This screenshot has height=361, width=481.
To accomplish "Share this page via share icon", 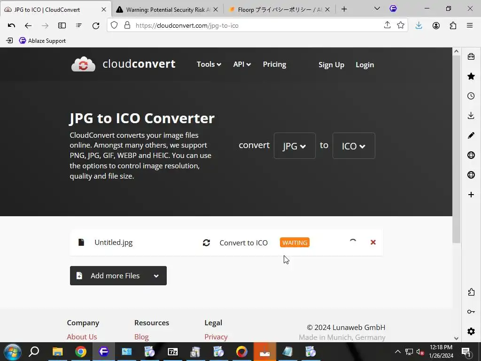I will click(387, 25).
